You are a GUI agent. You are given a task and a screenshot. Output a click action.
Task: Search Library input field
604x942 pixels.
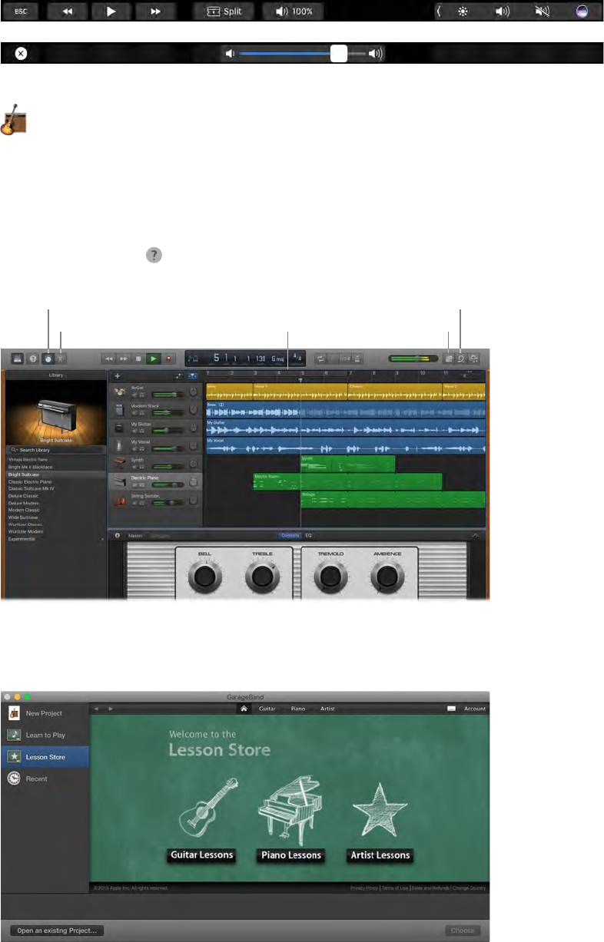[x=56, y=448]
